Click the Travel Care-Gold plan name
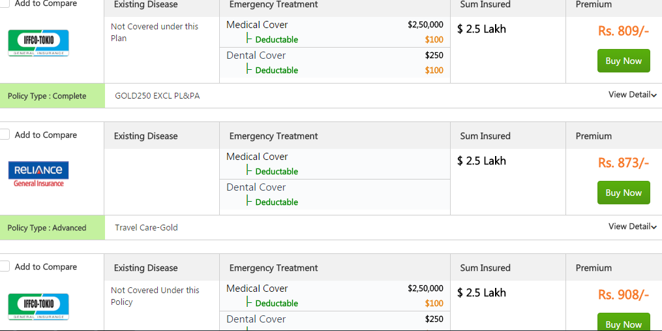662x331 pixels. (x=146, y=227)
